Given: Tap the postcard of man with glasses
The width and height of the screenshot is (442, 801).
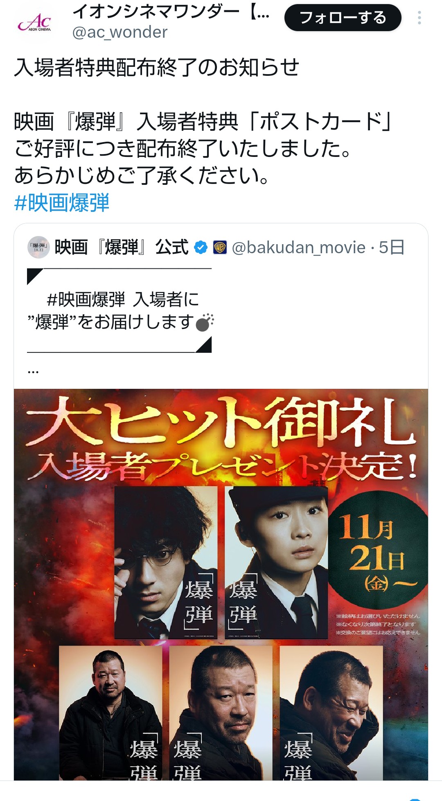Looking at the screenshot, I should [166, 562].
